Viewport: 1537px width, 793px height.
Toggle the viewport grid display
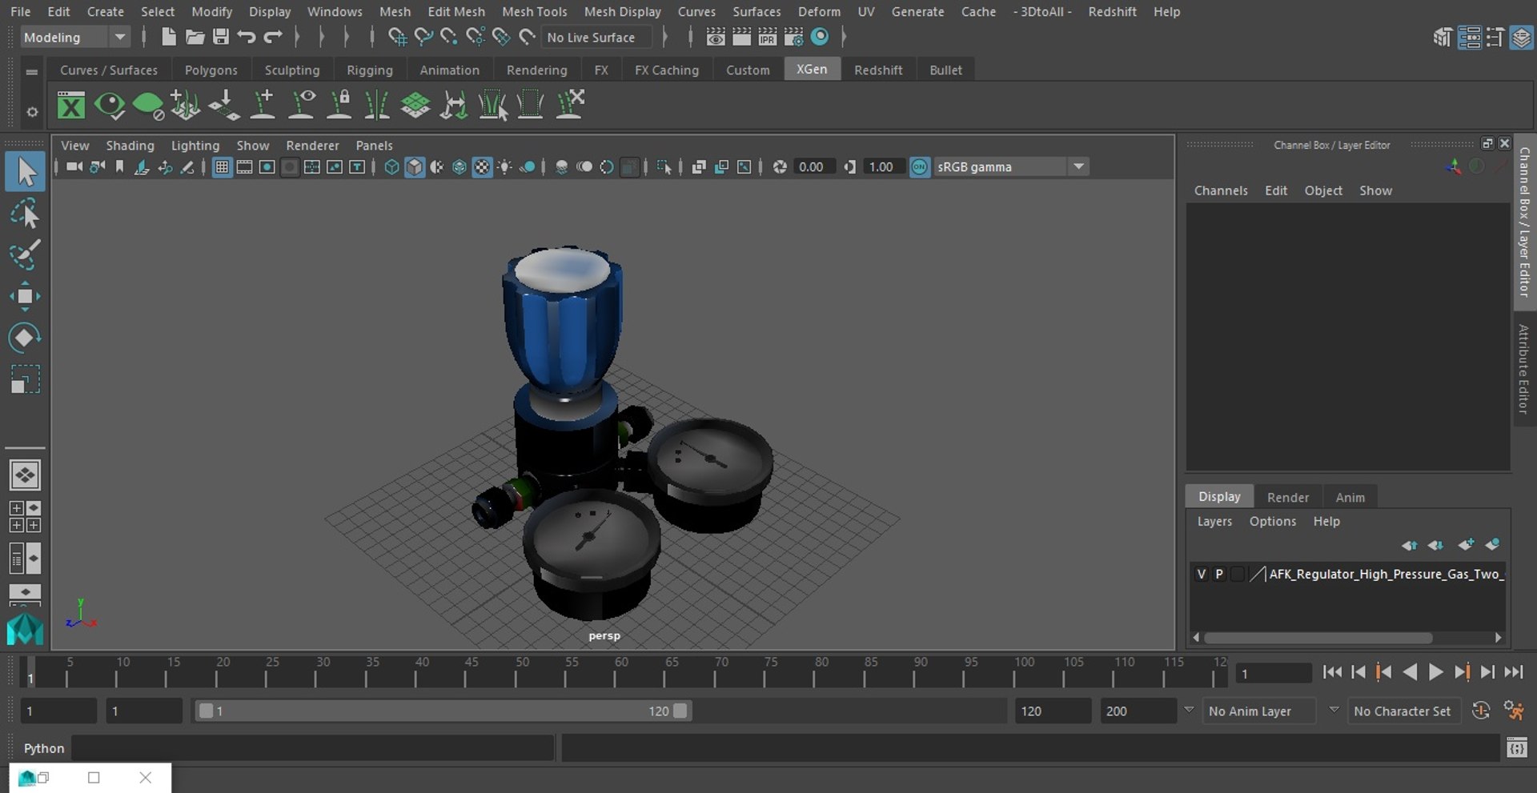222,166
